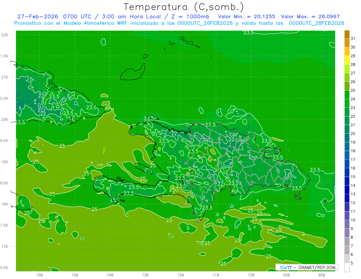Click the 18N latitude axis label

tap(5, 204)
